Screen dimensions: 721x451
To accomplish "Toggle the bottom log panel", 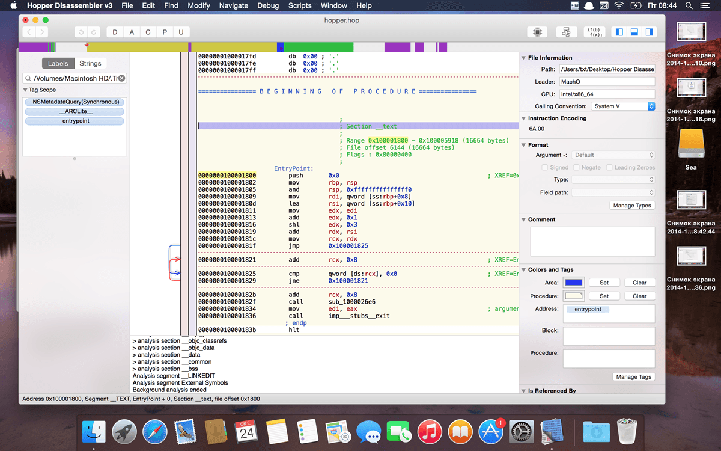I will 634,32.
